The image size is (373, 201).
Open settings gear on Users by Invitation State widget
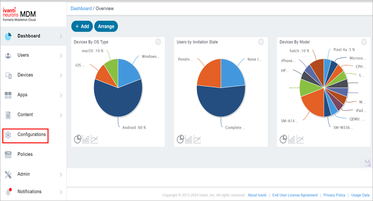(x=261, y=42)
